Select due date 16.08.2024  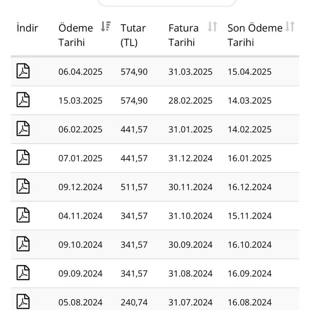249,303
